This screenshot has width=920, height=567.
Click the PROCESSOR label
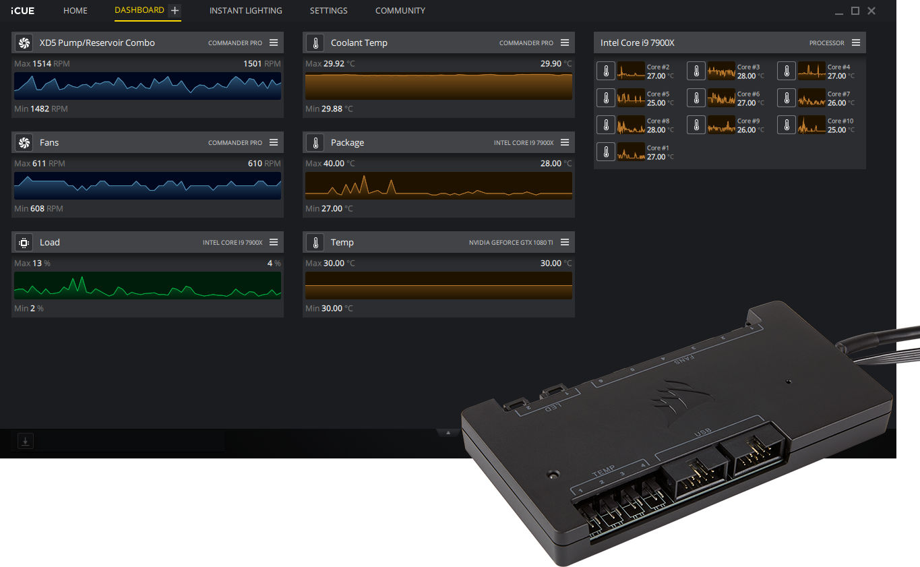pos(827,43)
